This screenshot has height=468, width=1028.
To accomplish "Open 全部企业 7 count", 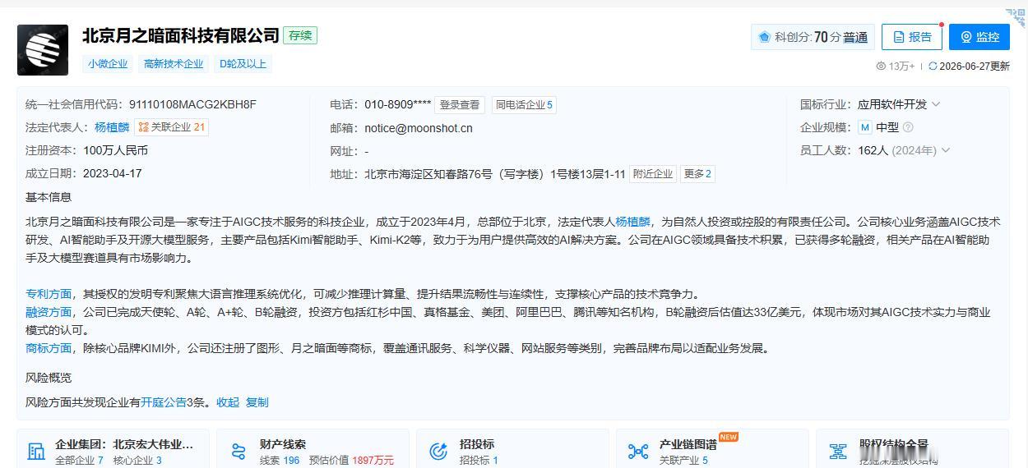I will 79,460.
